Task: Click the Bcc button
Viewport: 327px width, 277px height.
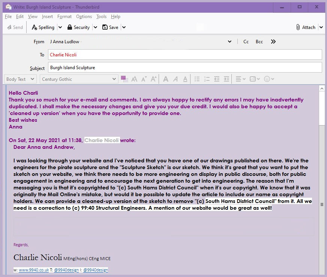Action: (x=259, y=42)
